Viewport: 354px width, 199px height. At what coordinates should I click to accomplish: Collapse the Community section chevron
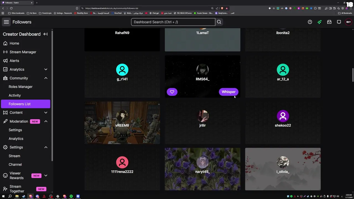tap(46, 78)
